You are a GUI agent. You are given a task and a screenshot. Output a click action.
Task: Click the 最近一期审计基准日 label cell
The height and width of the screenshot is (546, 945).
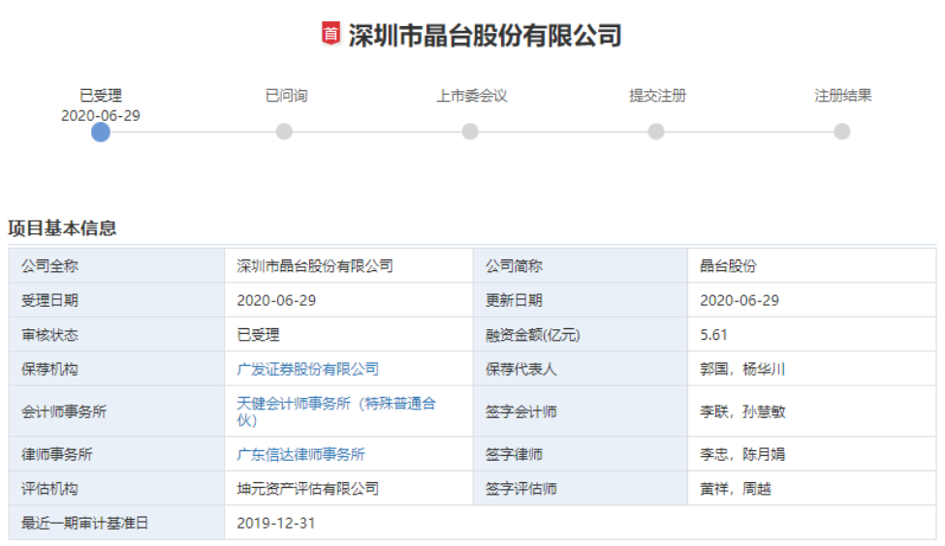(x=117, y=523)
